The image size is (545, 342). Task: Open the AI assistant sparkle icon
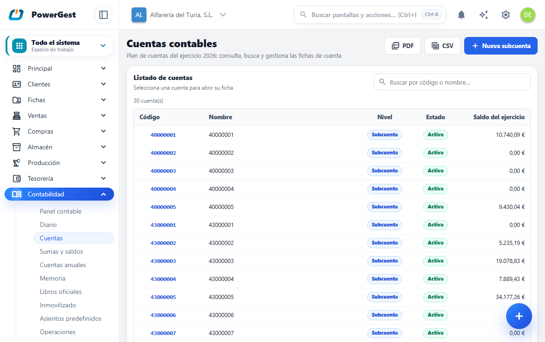pos(484,15)
